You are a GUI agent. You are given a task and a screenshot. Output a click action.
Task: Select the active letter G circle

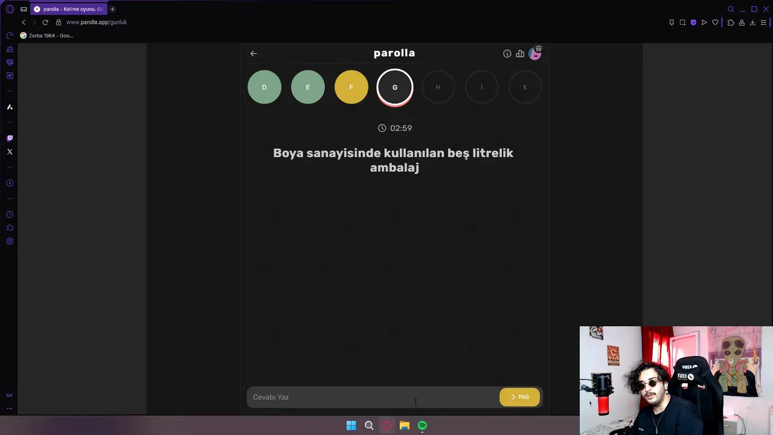[395, 87]
